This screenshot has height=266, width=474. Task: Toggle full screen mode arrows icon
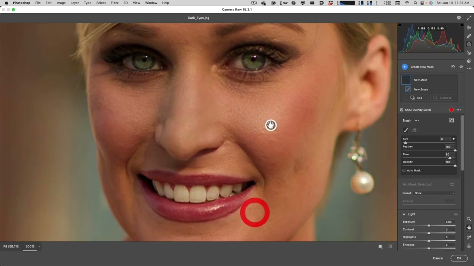point(469,18)
